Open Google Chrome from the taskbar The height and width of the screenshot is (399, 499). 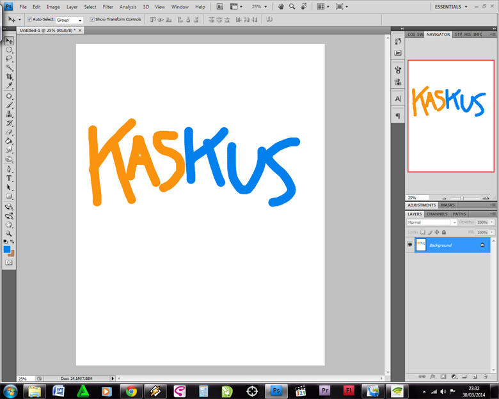(131, 391)
